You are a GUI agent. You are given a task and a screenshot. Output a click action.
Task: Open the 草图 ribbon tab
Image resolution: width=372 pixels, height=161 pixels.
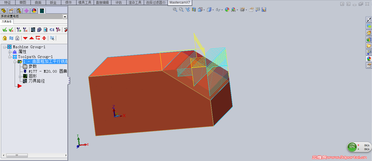coord(23,2)
